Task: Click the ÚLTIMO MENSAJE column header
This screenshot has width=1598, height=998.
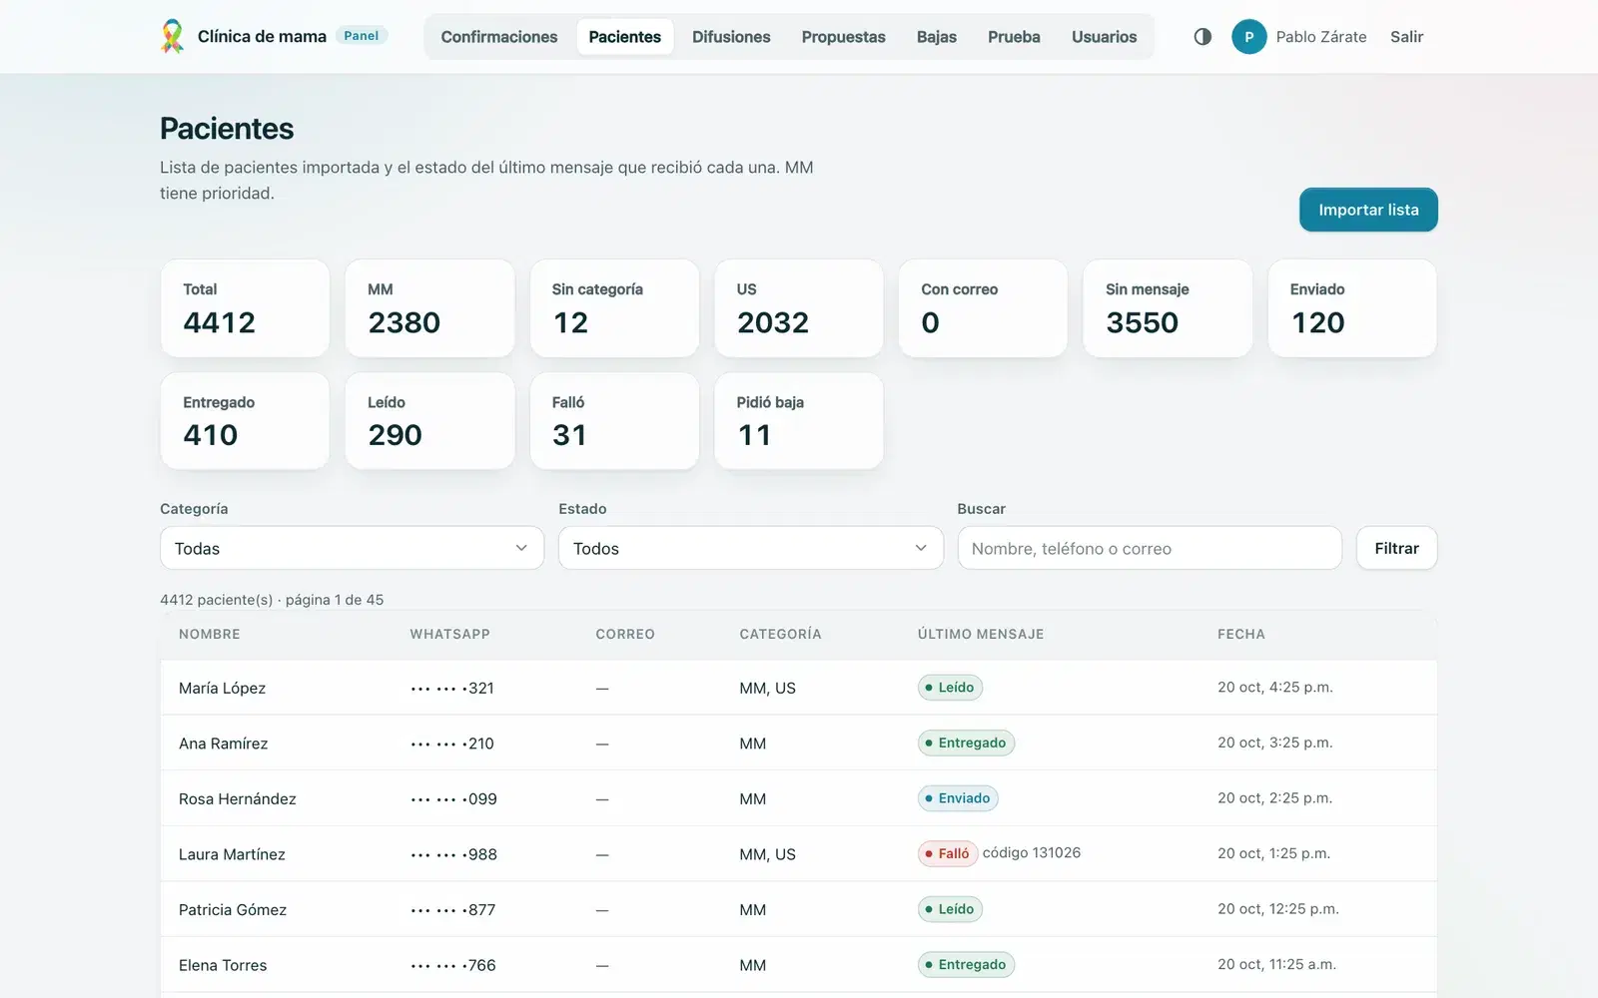Action: (981, 634)
